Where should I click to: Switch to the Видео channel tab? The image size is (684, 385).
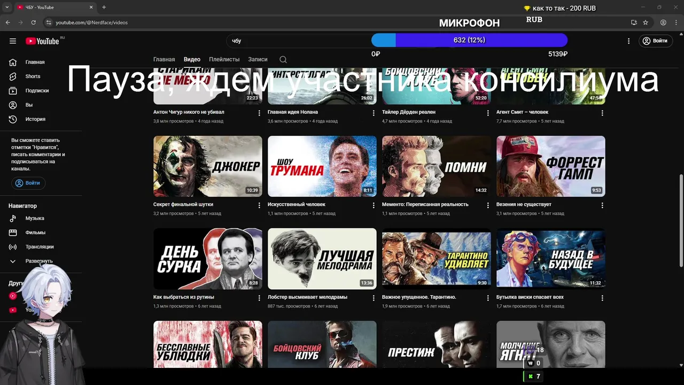pyautogui.click(x=192, y=59)
